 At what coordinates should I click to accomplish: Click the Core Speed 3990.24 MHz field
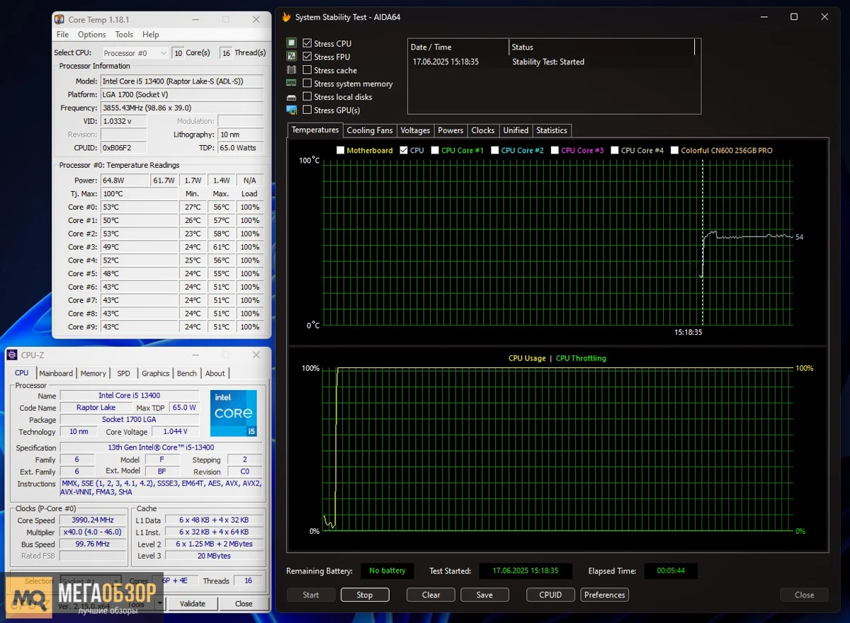[x=93, y=520]
